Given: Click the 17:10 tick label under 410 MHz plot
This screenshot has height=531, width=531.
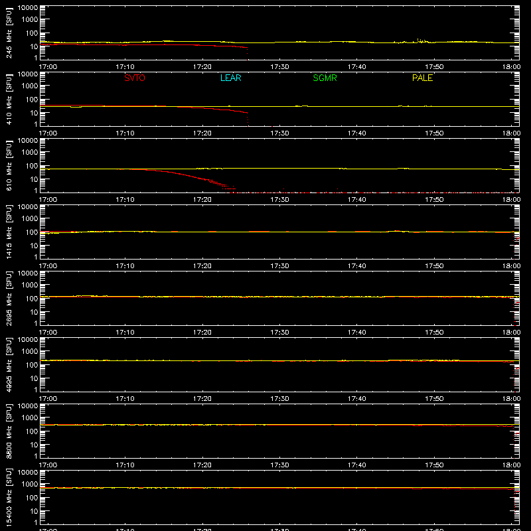Looking at the screenshot, I should coord(125,133).
